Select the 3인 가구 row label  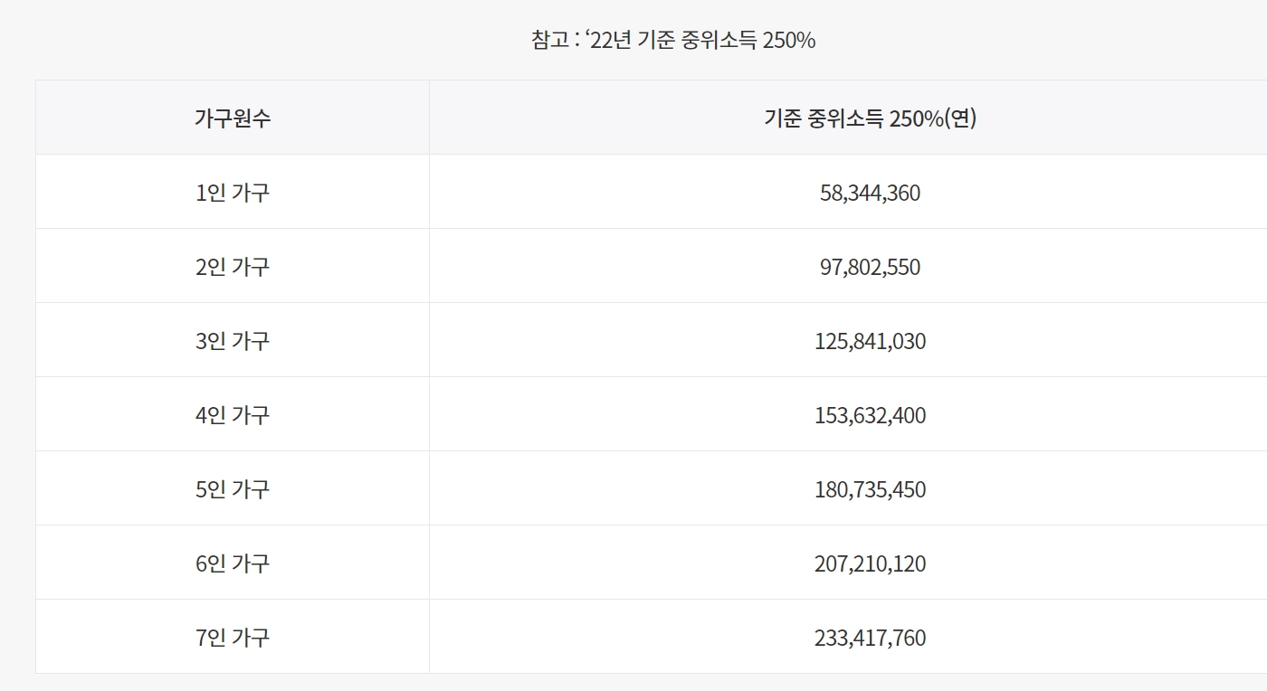(233, 341)
